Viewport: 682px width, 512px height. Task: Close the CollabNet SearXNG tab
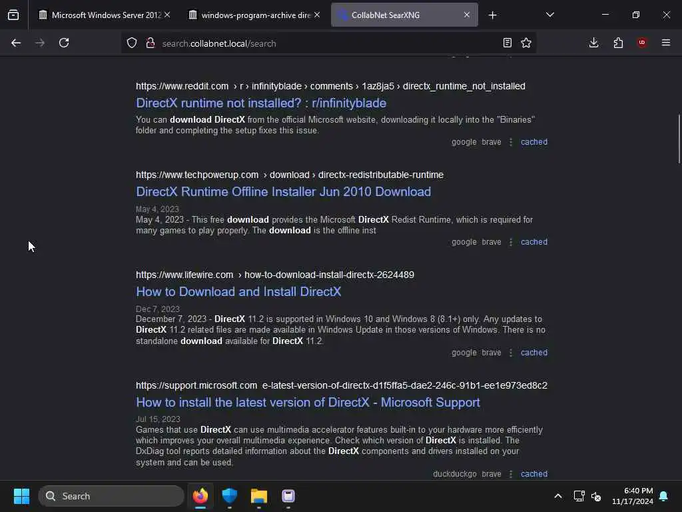pyautogui.click(x=467, y=15)
